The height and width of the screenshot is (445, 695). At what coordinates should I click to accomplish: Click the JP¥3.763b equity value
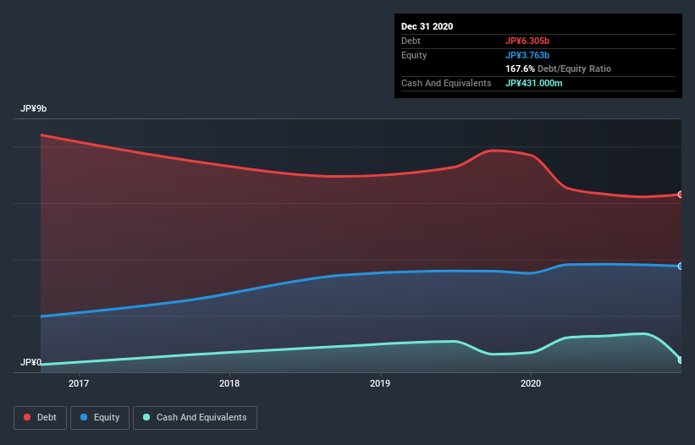(x=527, y=55)
